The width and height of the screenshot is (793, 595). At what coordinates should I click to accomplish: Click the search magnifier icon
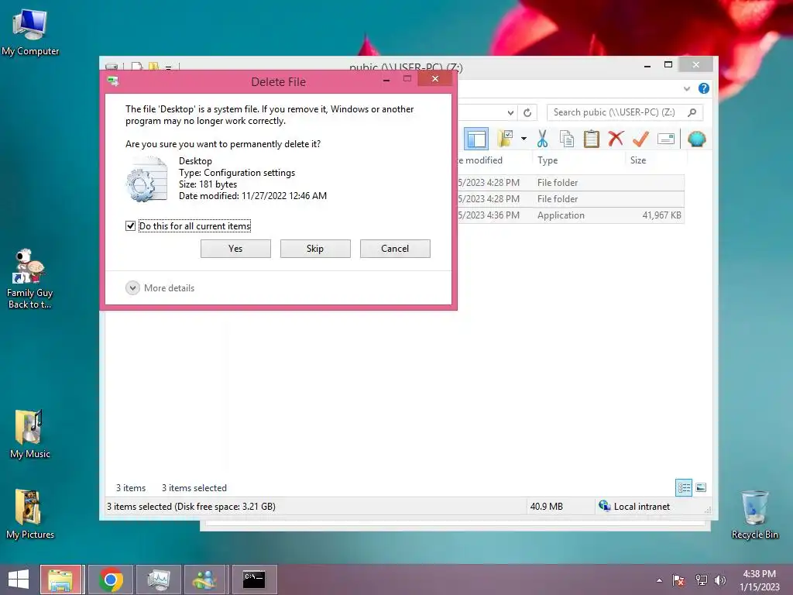point(692,112)
